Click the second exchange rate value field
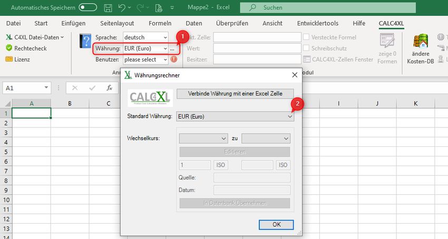448x239 pixels. [x=257, y=165]
